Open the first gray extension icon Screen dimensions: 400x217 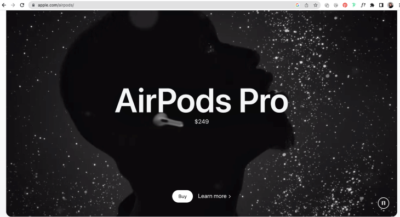coord(327,5)
